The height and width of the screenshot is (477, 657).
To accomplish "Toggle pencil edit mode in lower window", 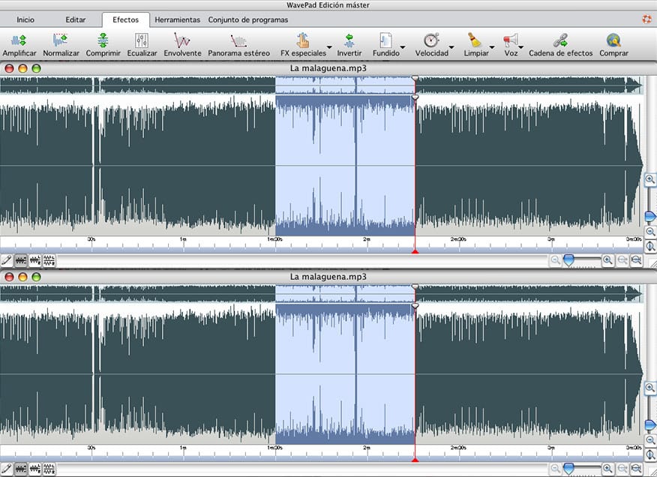I will click(x=6, y=469).
